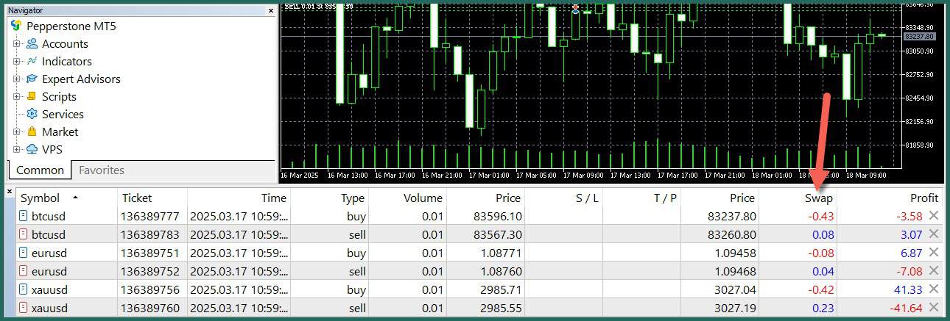Close the Toolbox panel with X

10,192
